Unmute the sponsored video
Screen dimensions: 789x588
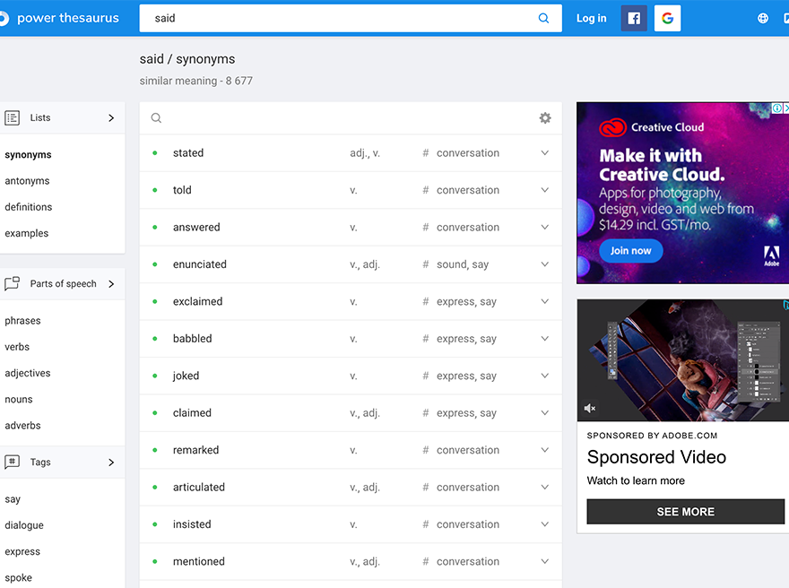(x=590, y=408)
